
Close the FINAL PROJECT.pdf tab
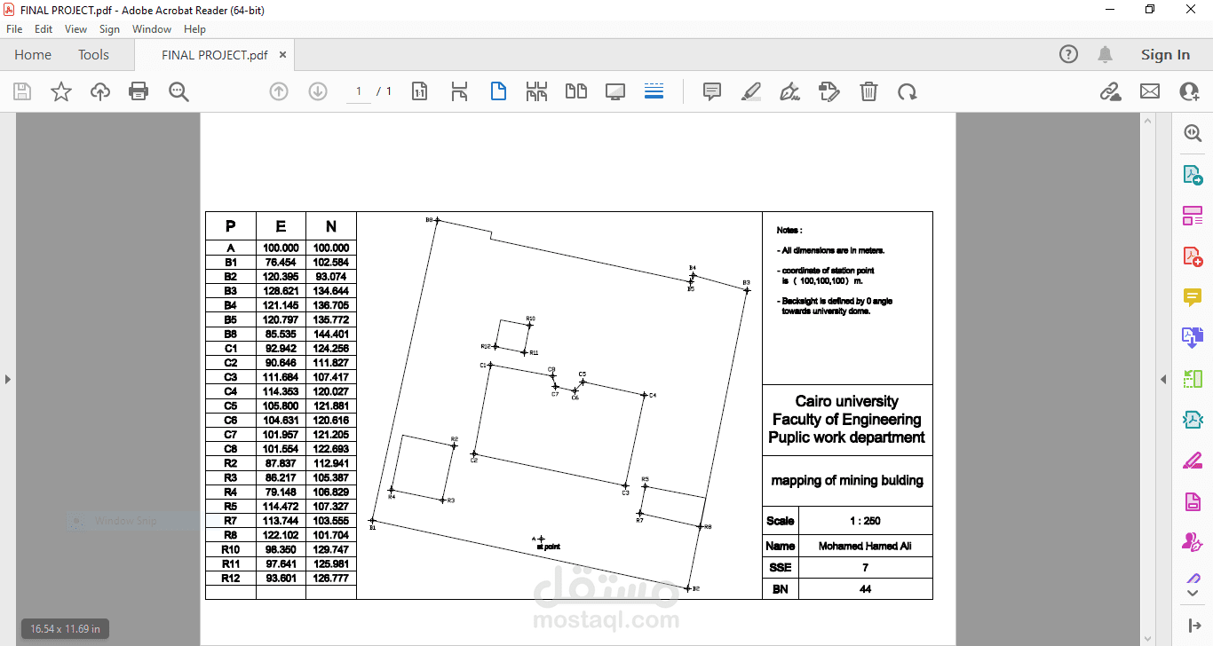(x=283, y=54)
